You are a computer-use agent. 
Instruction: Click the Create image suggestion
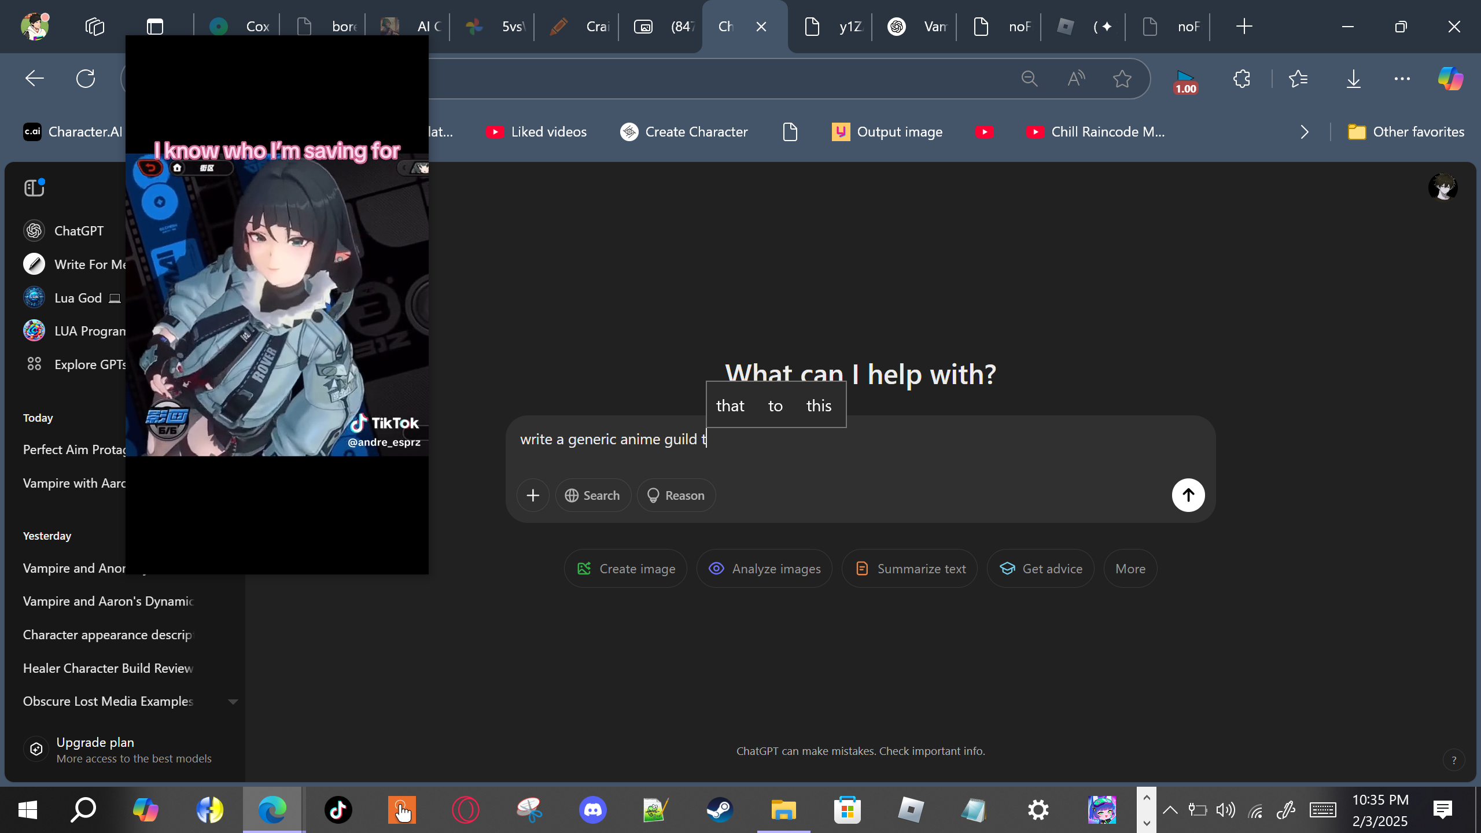click(625, 569)
